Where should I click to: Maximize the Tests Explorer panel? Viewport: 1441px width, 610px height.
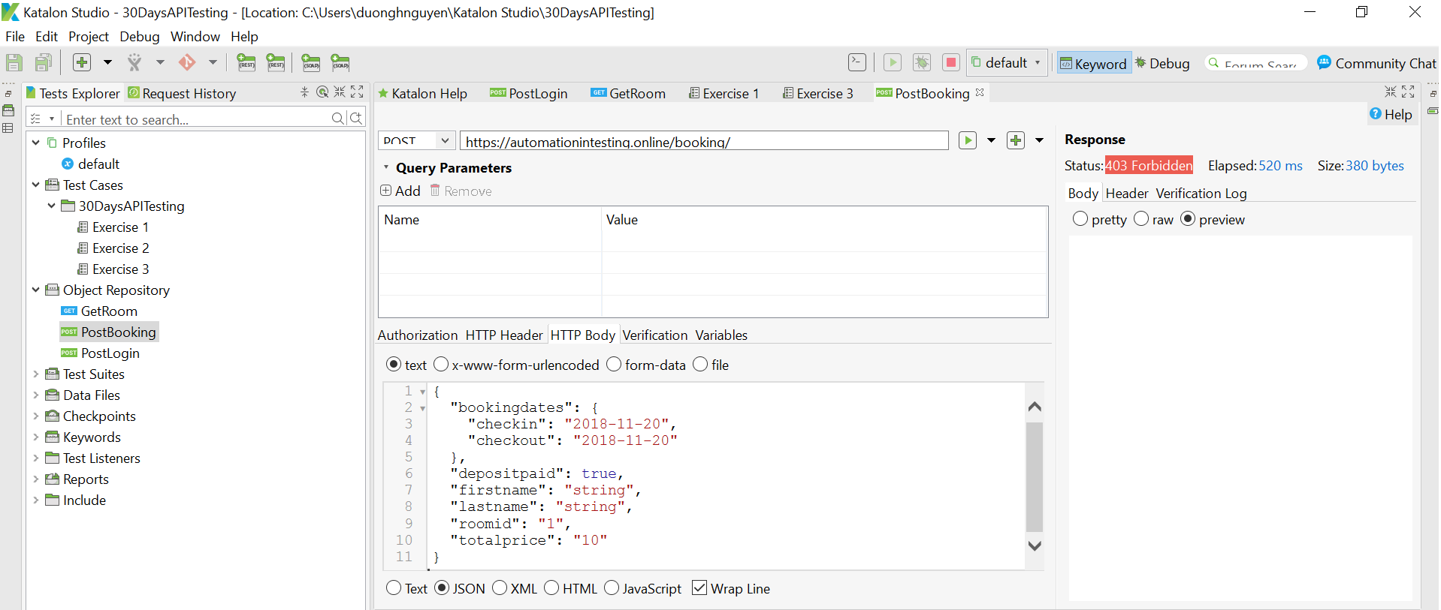pos(357,92)
